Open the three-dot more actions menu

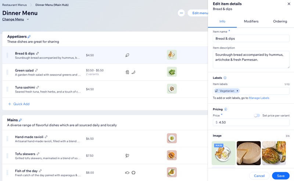[x=181, y=13]
